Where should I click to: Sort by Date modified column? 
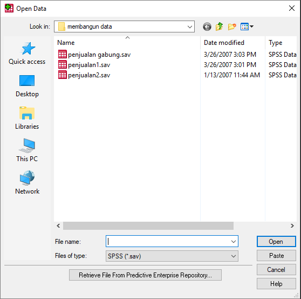(232, 43)
